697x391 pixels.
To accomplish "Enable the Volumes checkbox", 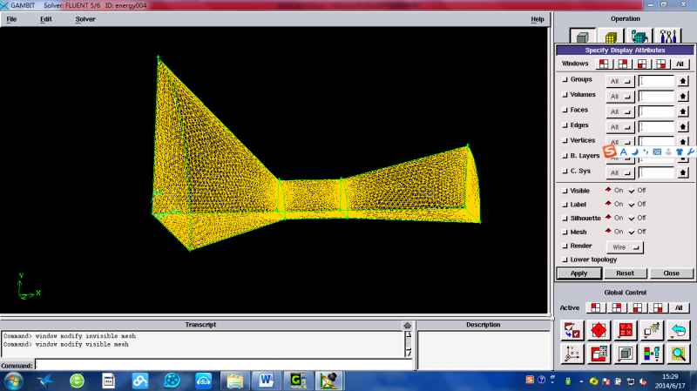I will [565, 95].
